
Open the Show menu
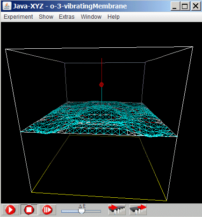pyautogui.click(x=46, y=17)
